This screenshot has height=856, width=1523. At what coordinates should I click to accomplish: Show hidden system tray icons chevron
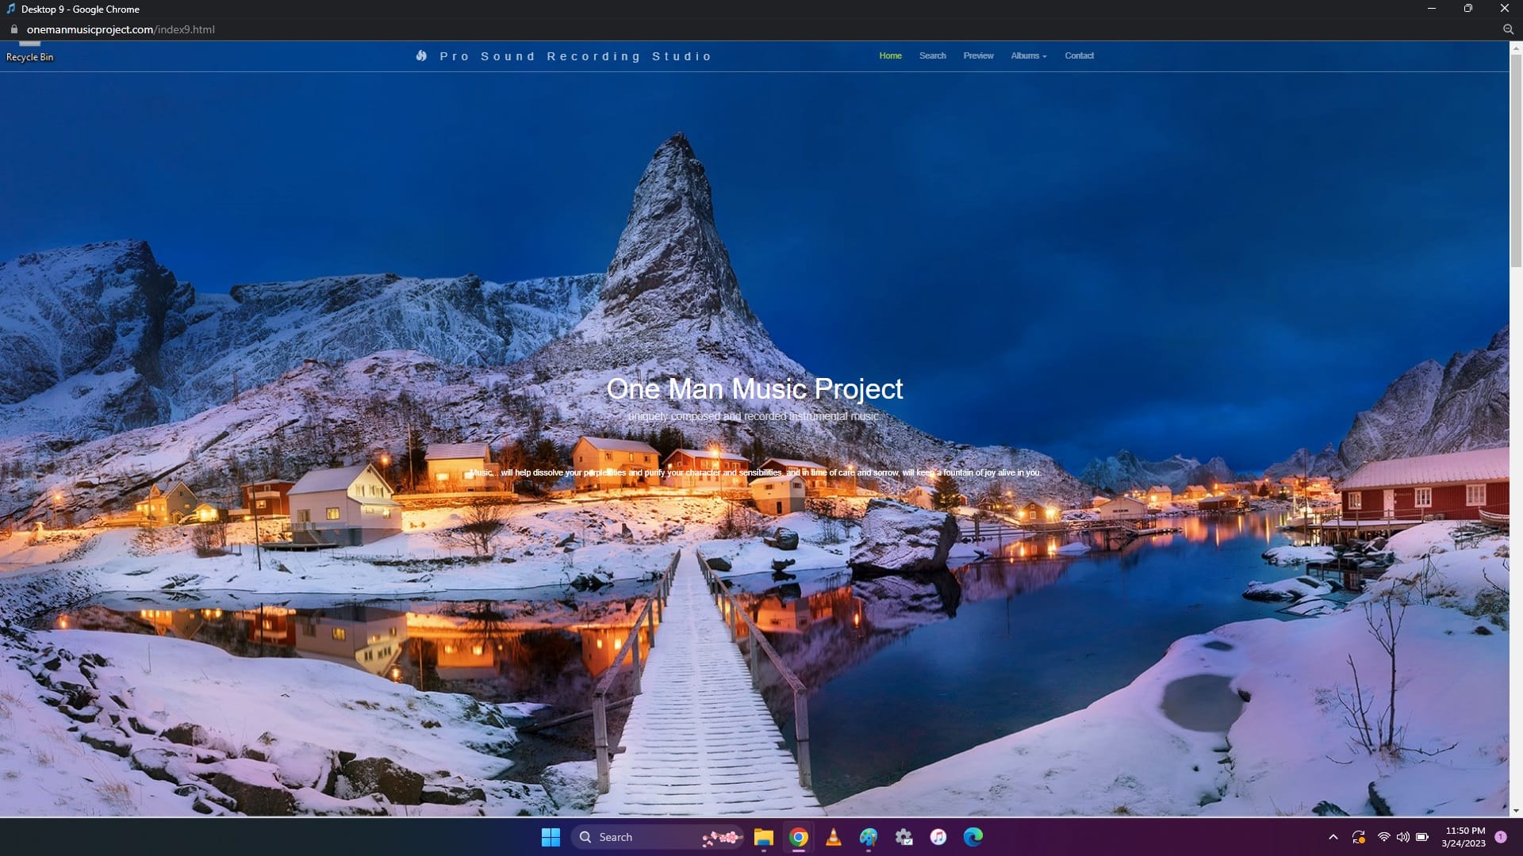point(1333,837)
